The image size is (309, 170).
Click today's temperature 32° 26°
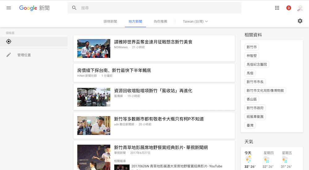tap(250, 167)
